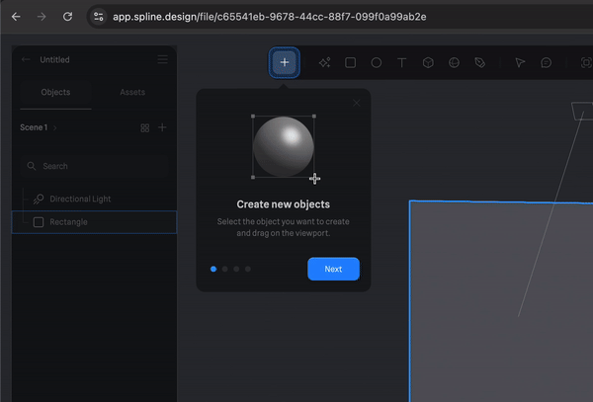Viewport: 593px width, 402px height.
Task: Open the hamburger menu in the left panel
Action: click(x=162, y=59)
